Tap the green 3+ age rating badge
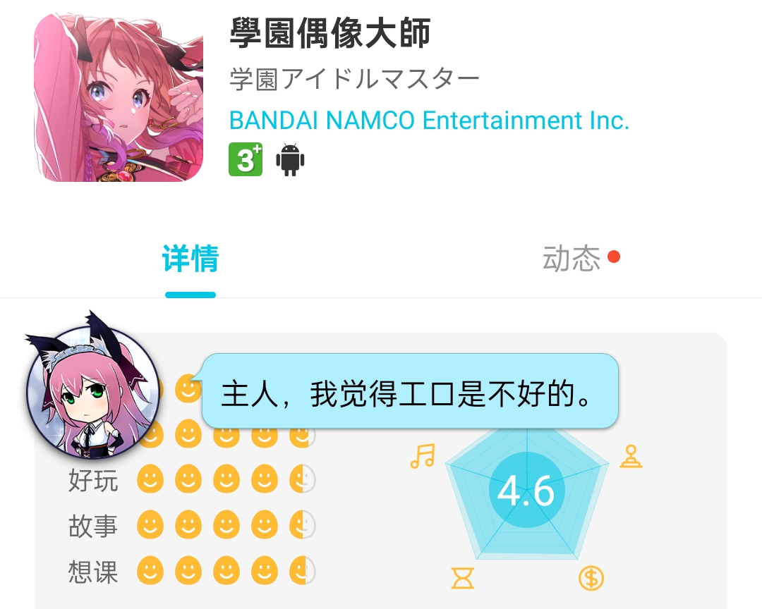Image resolution: width=762 pixels, height=609 pixels. (x=246, y=159)
